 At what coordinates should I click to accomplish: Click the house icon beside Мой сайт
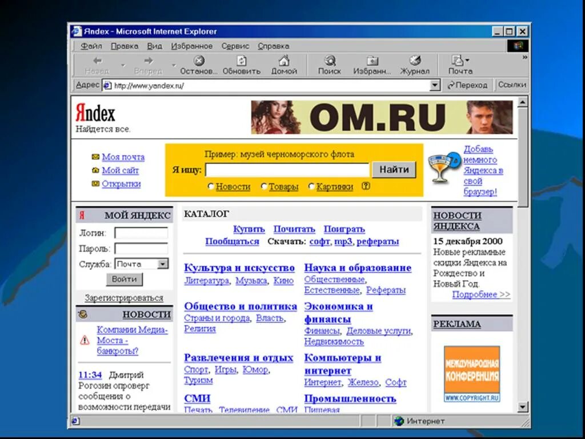[95, 170]
